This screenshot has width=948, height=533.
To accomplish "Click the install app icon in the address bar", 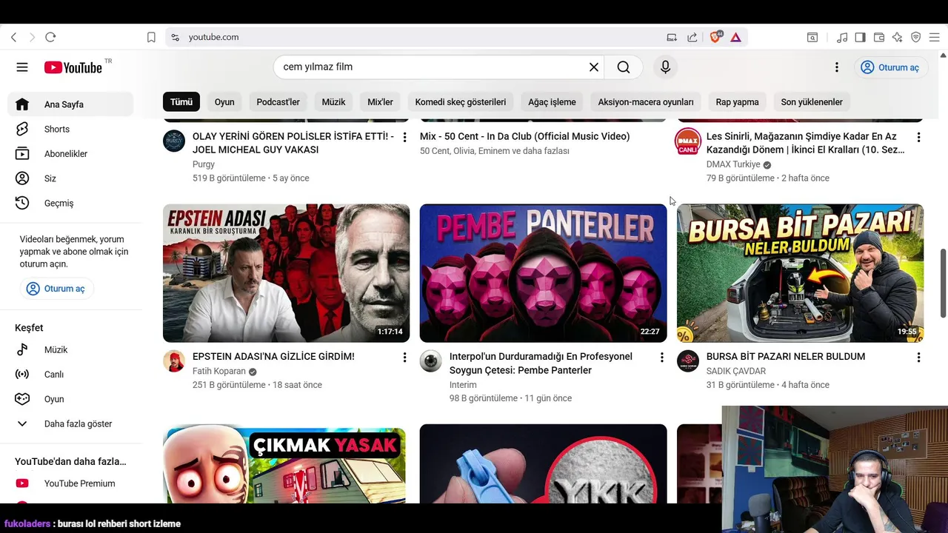I will coord(672,37).
